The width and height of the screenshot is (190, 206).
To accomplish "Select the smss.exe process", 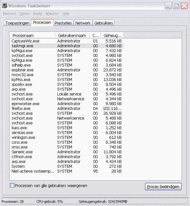I will tap(67, 147).
